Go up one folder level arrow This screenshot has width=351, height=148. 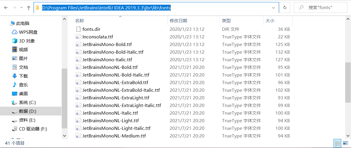[29, 8]
